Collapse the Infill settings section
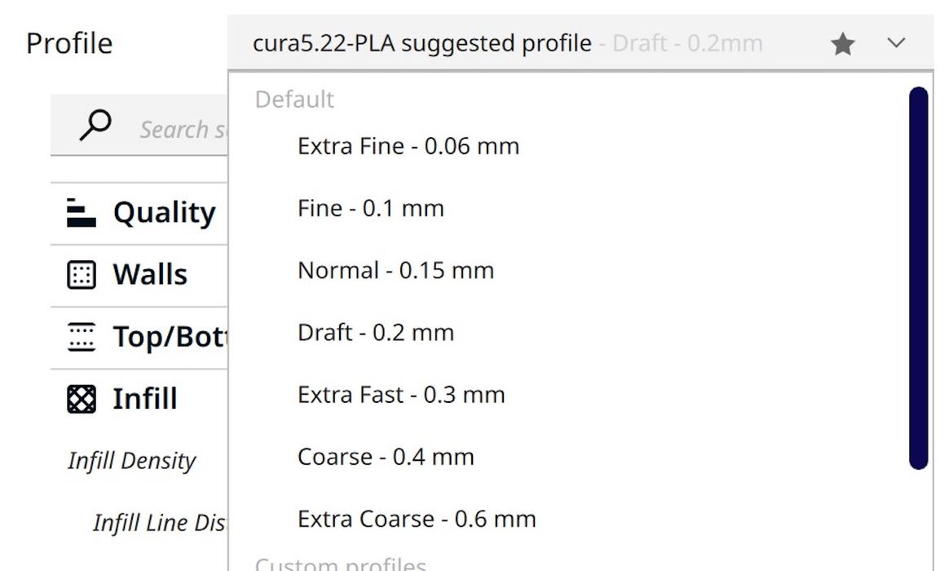 click(144, 399)
